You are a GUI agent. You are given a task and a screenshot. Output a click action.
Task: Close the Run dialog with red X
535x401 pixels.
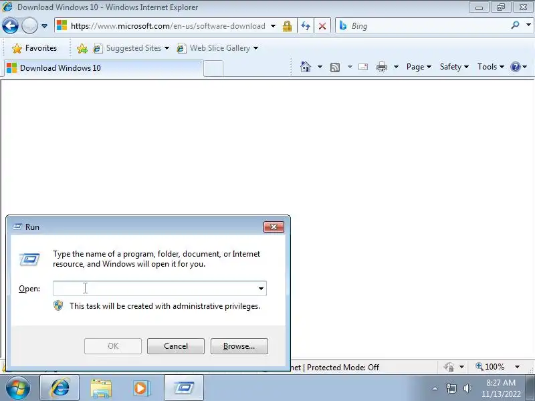[274, 227]
